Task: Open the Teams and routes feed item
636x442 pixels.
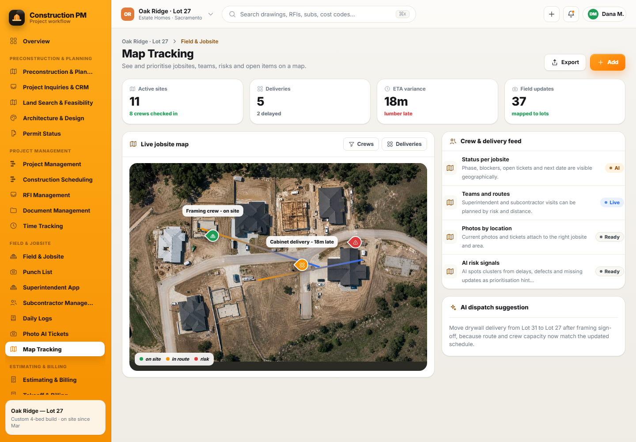Action: tap(534, 202)
